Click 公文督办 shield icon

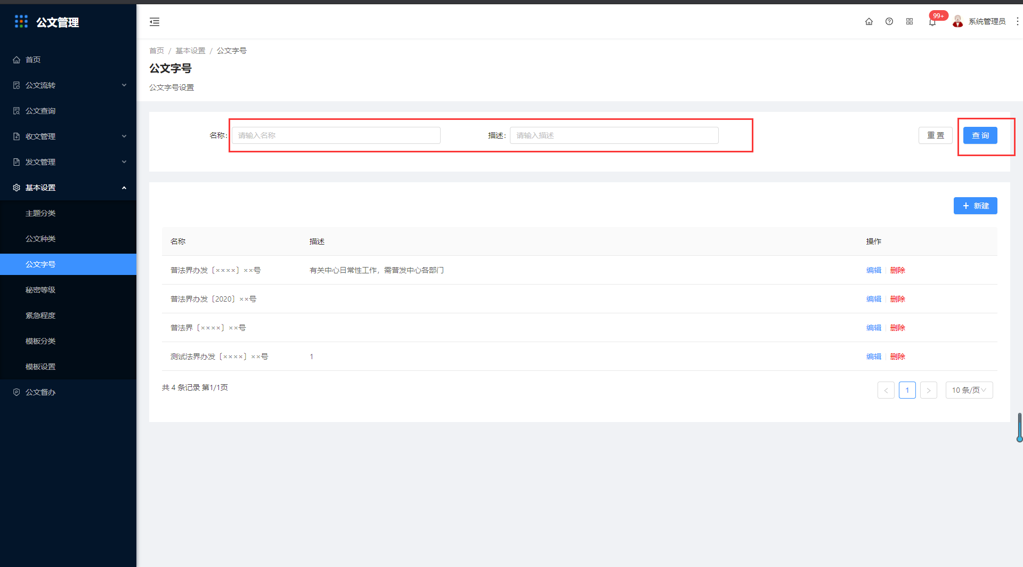17,392
